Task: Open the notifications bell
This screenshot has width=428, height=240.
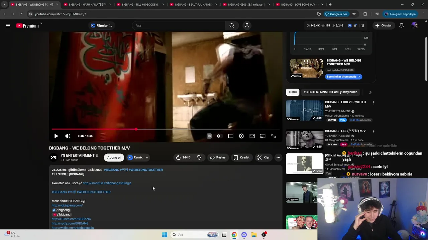Action: pyautogui.click(x=401, y=26)
